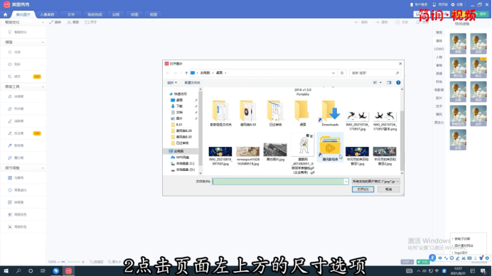492x276 pixels.
Task: Select the crop scissors tool icon
Action: (x=69, y=22)
